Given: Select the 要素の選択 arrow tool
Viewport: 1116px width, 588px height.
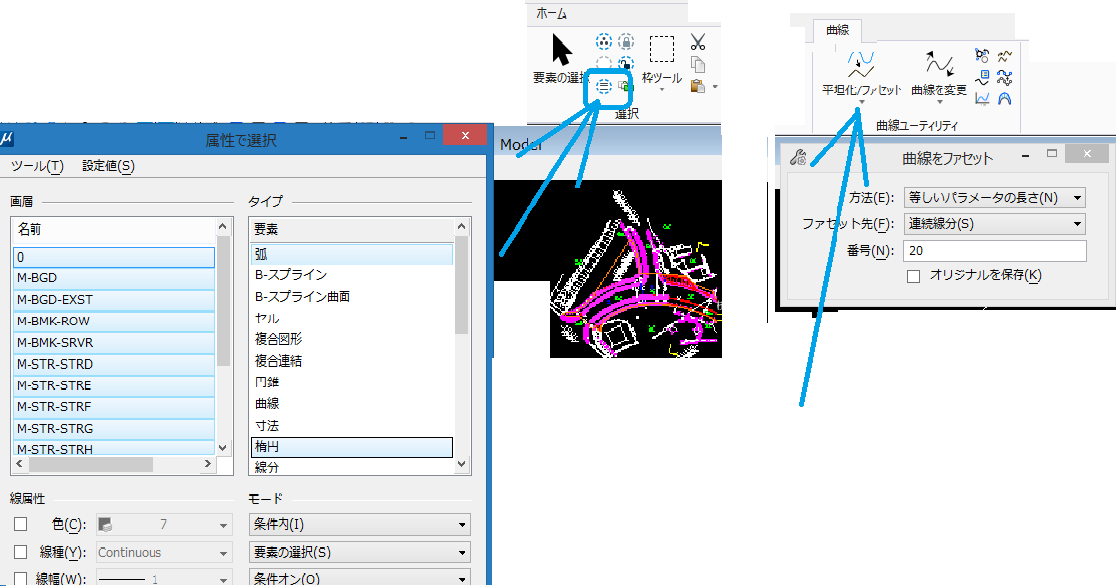Looking at the screenshot, I should (x=562, y=50).
